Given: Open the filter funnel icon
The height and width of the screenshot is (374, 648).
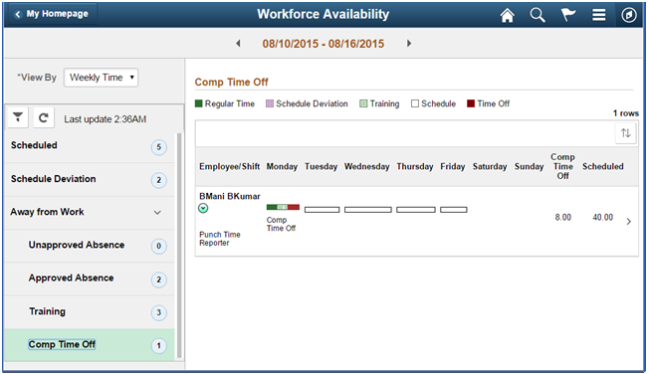Looking at the screenshot, I should 18,118.
